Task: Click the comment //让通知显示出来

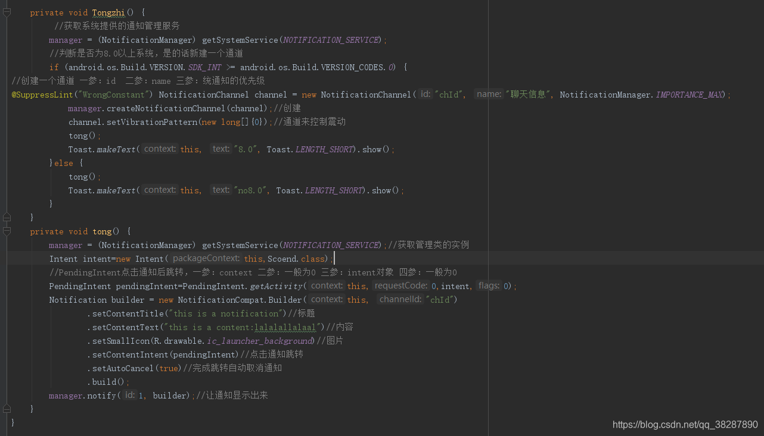Action: click(x=232, y=396)
